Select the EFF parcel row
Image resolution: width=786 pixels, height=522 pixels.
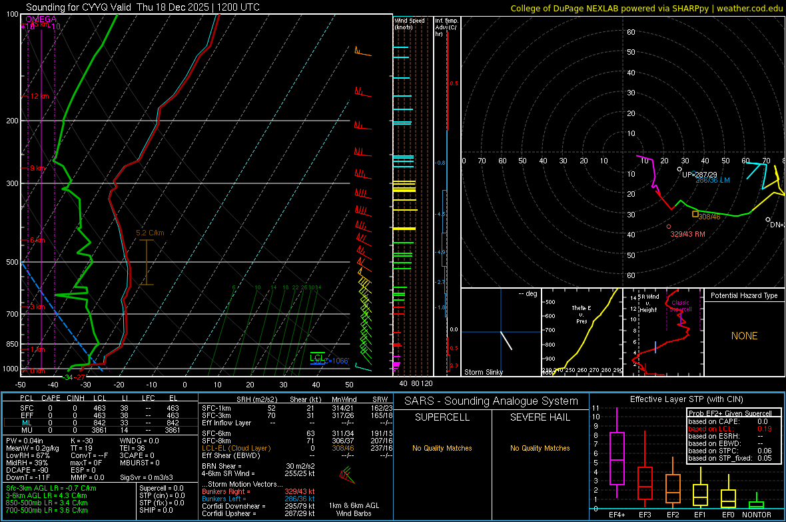101,415
